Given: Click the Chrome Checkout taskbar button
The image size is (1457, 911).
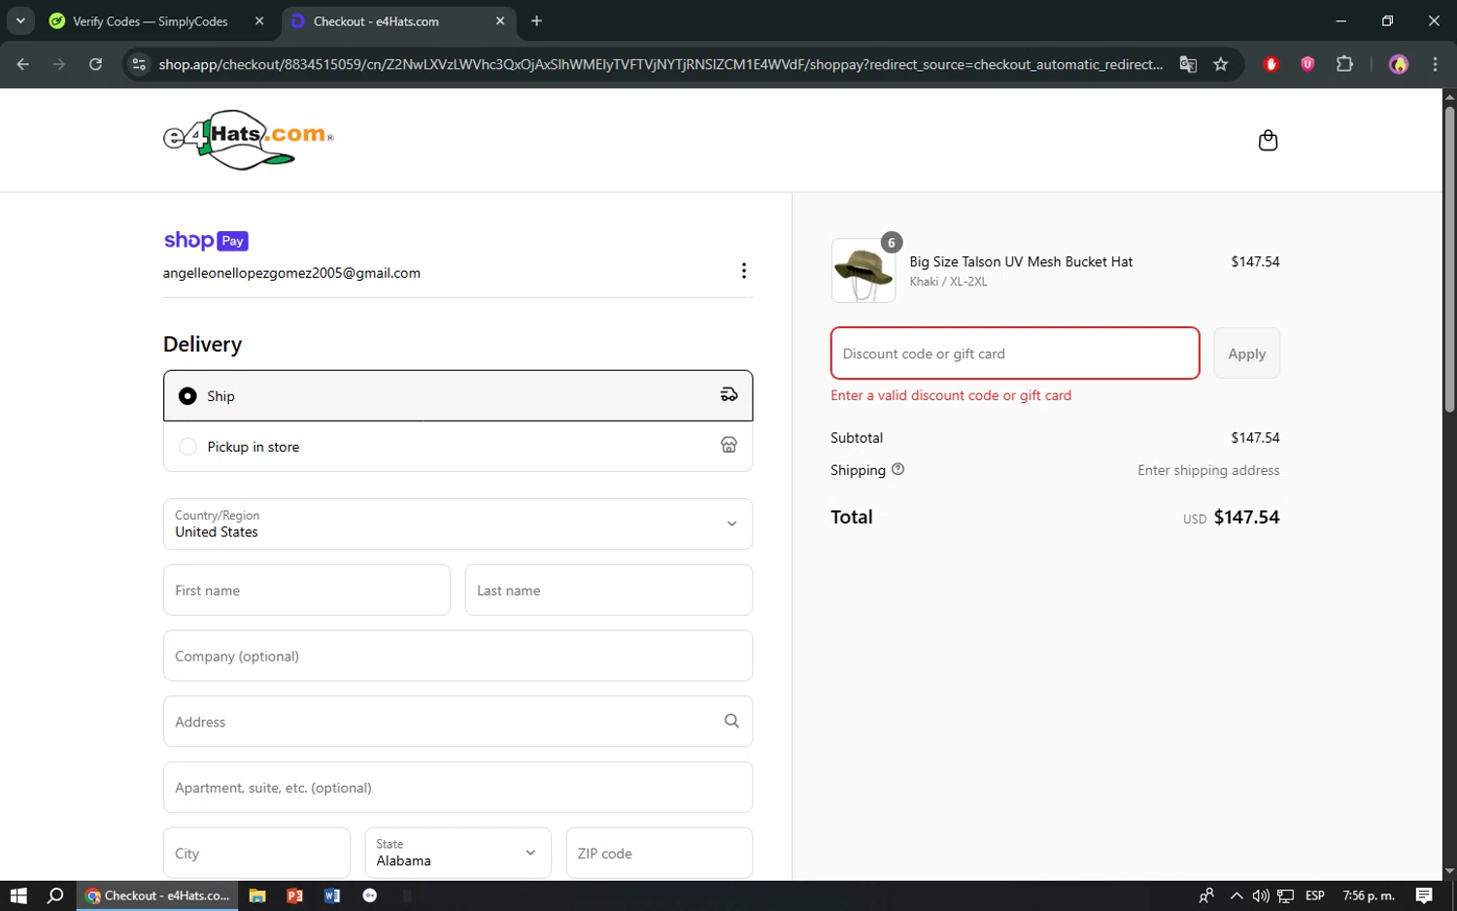Looking at the screenshot, I should tap(157, 895).
